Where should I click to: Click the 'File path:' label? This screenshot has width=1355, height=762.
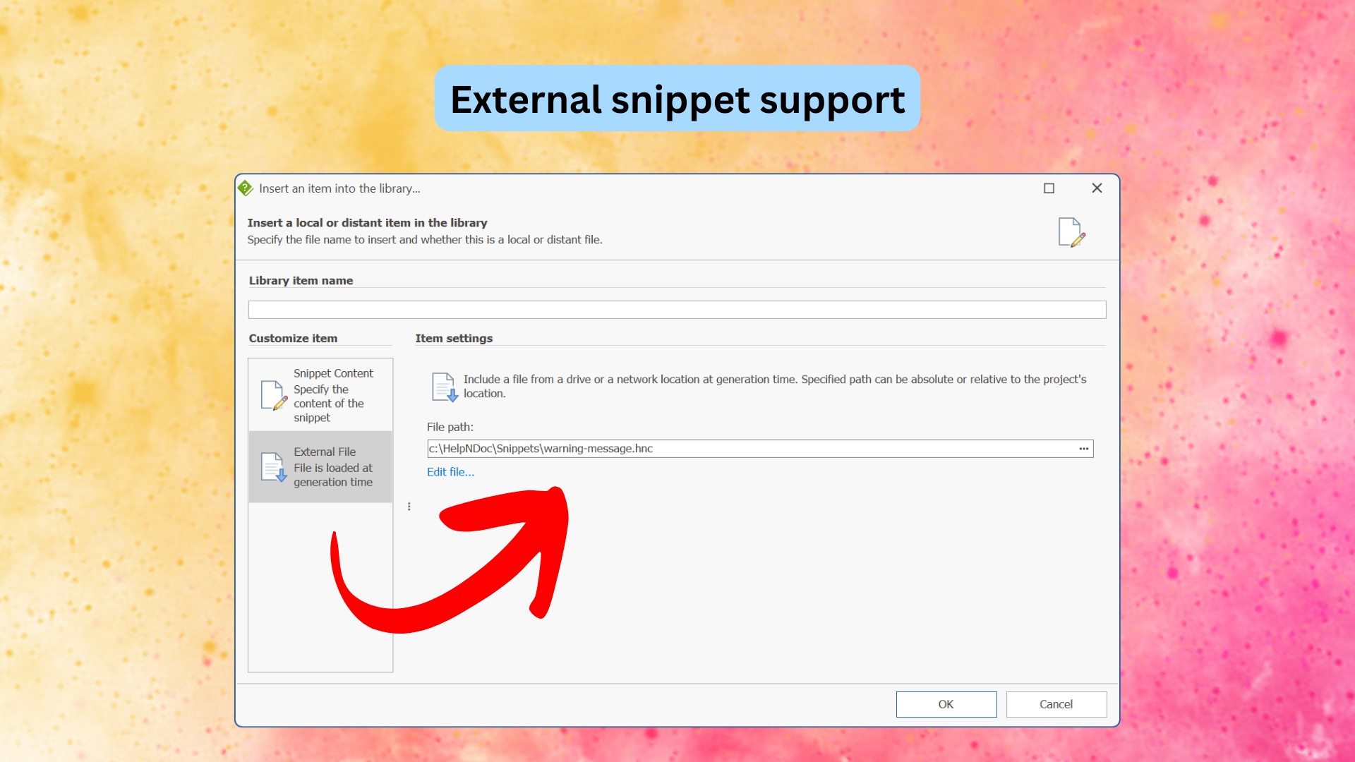450,427
